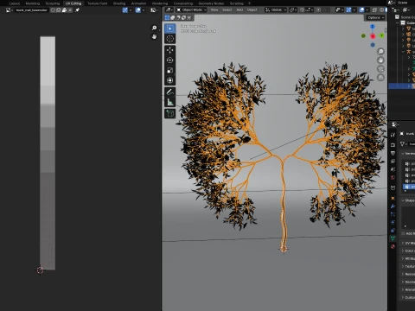Open the Scene properties tab
The height and width of the screenshot is (311, 415).
coord(393,169)
